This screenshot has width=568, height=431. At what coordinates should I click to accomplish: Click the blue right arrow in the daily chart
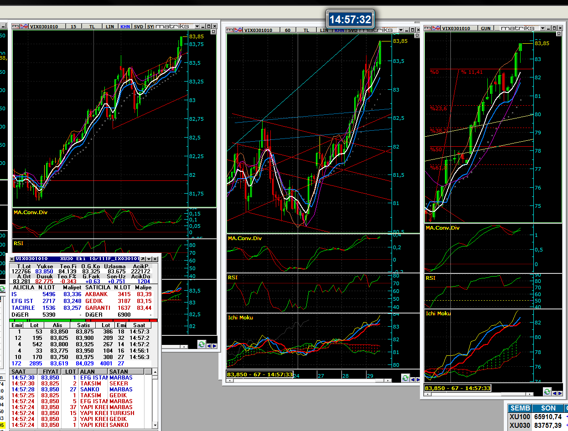560,392
